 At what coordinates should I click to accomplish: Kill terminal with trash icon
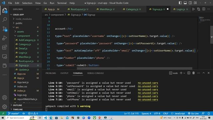click(193, 73)
